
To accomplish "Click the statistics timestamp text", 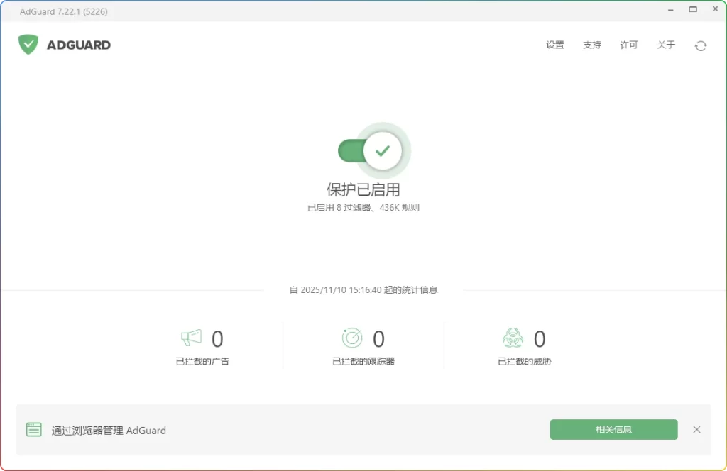I will point(363,289).
